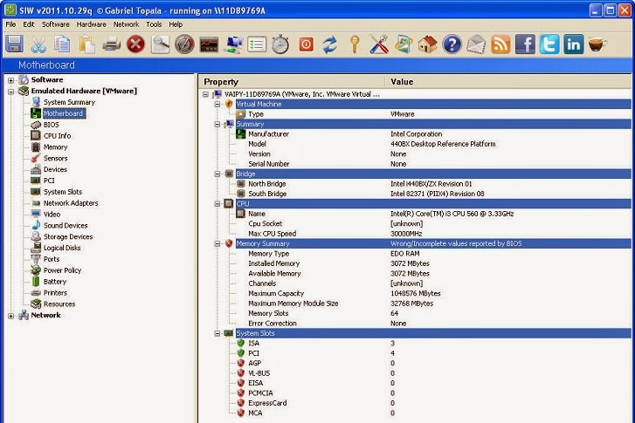
Task: Collapse the Summary section
Action: coord(217,124)
